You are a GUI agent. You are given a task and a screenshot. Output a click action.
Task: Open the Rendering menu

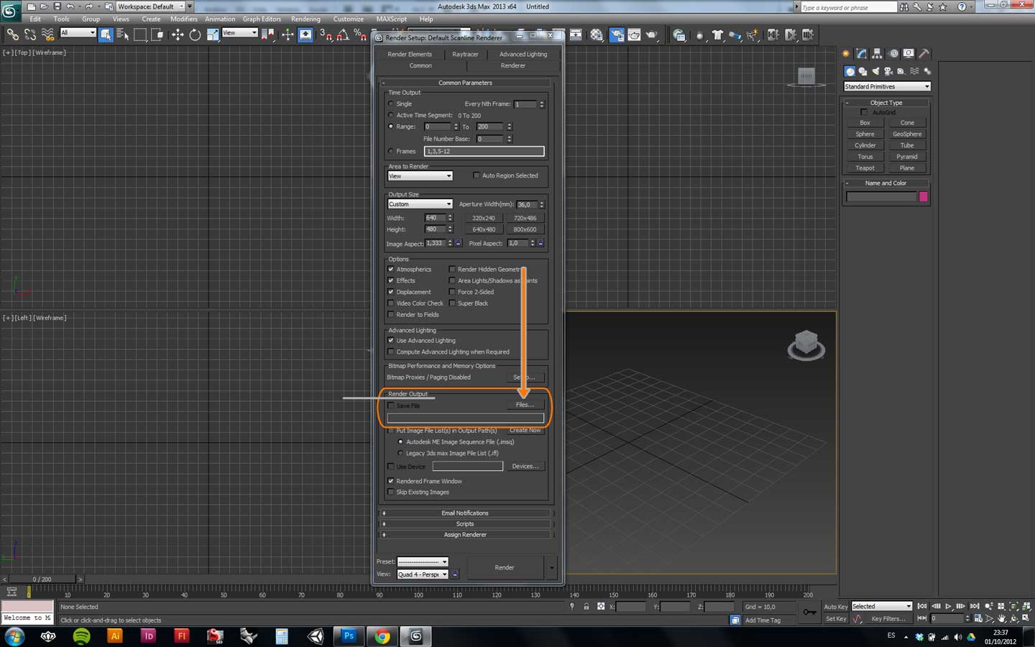point(305,19)
